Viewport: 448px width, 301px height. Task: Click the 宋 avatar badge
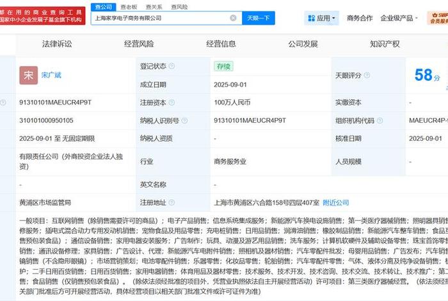coord(29,75)
